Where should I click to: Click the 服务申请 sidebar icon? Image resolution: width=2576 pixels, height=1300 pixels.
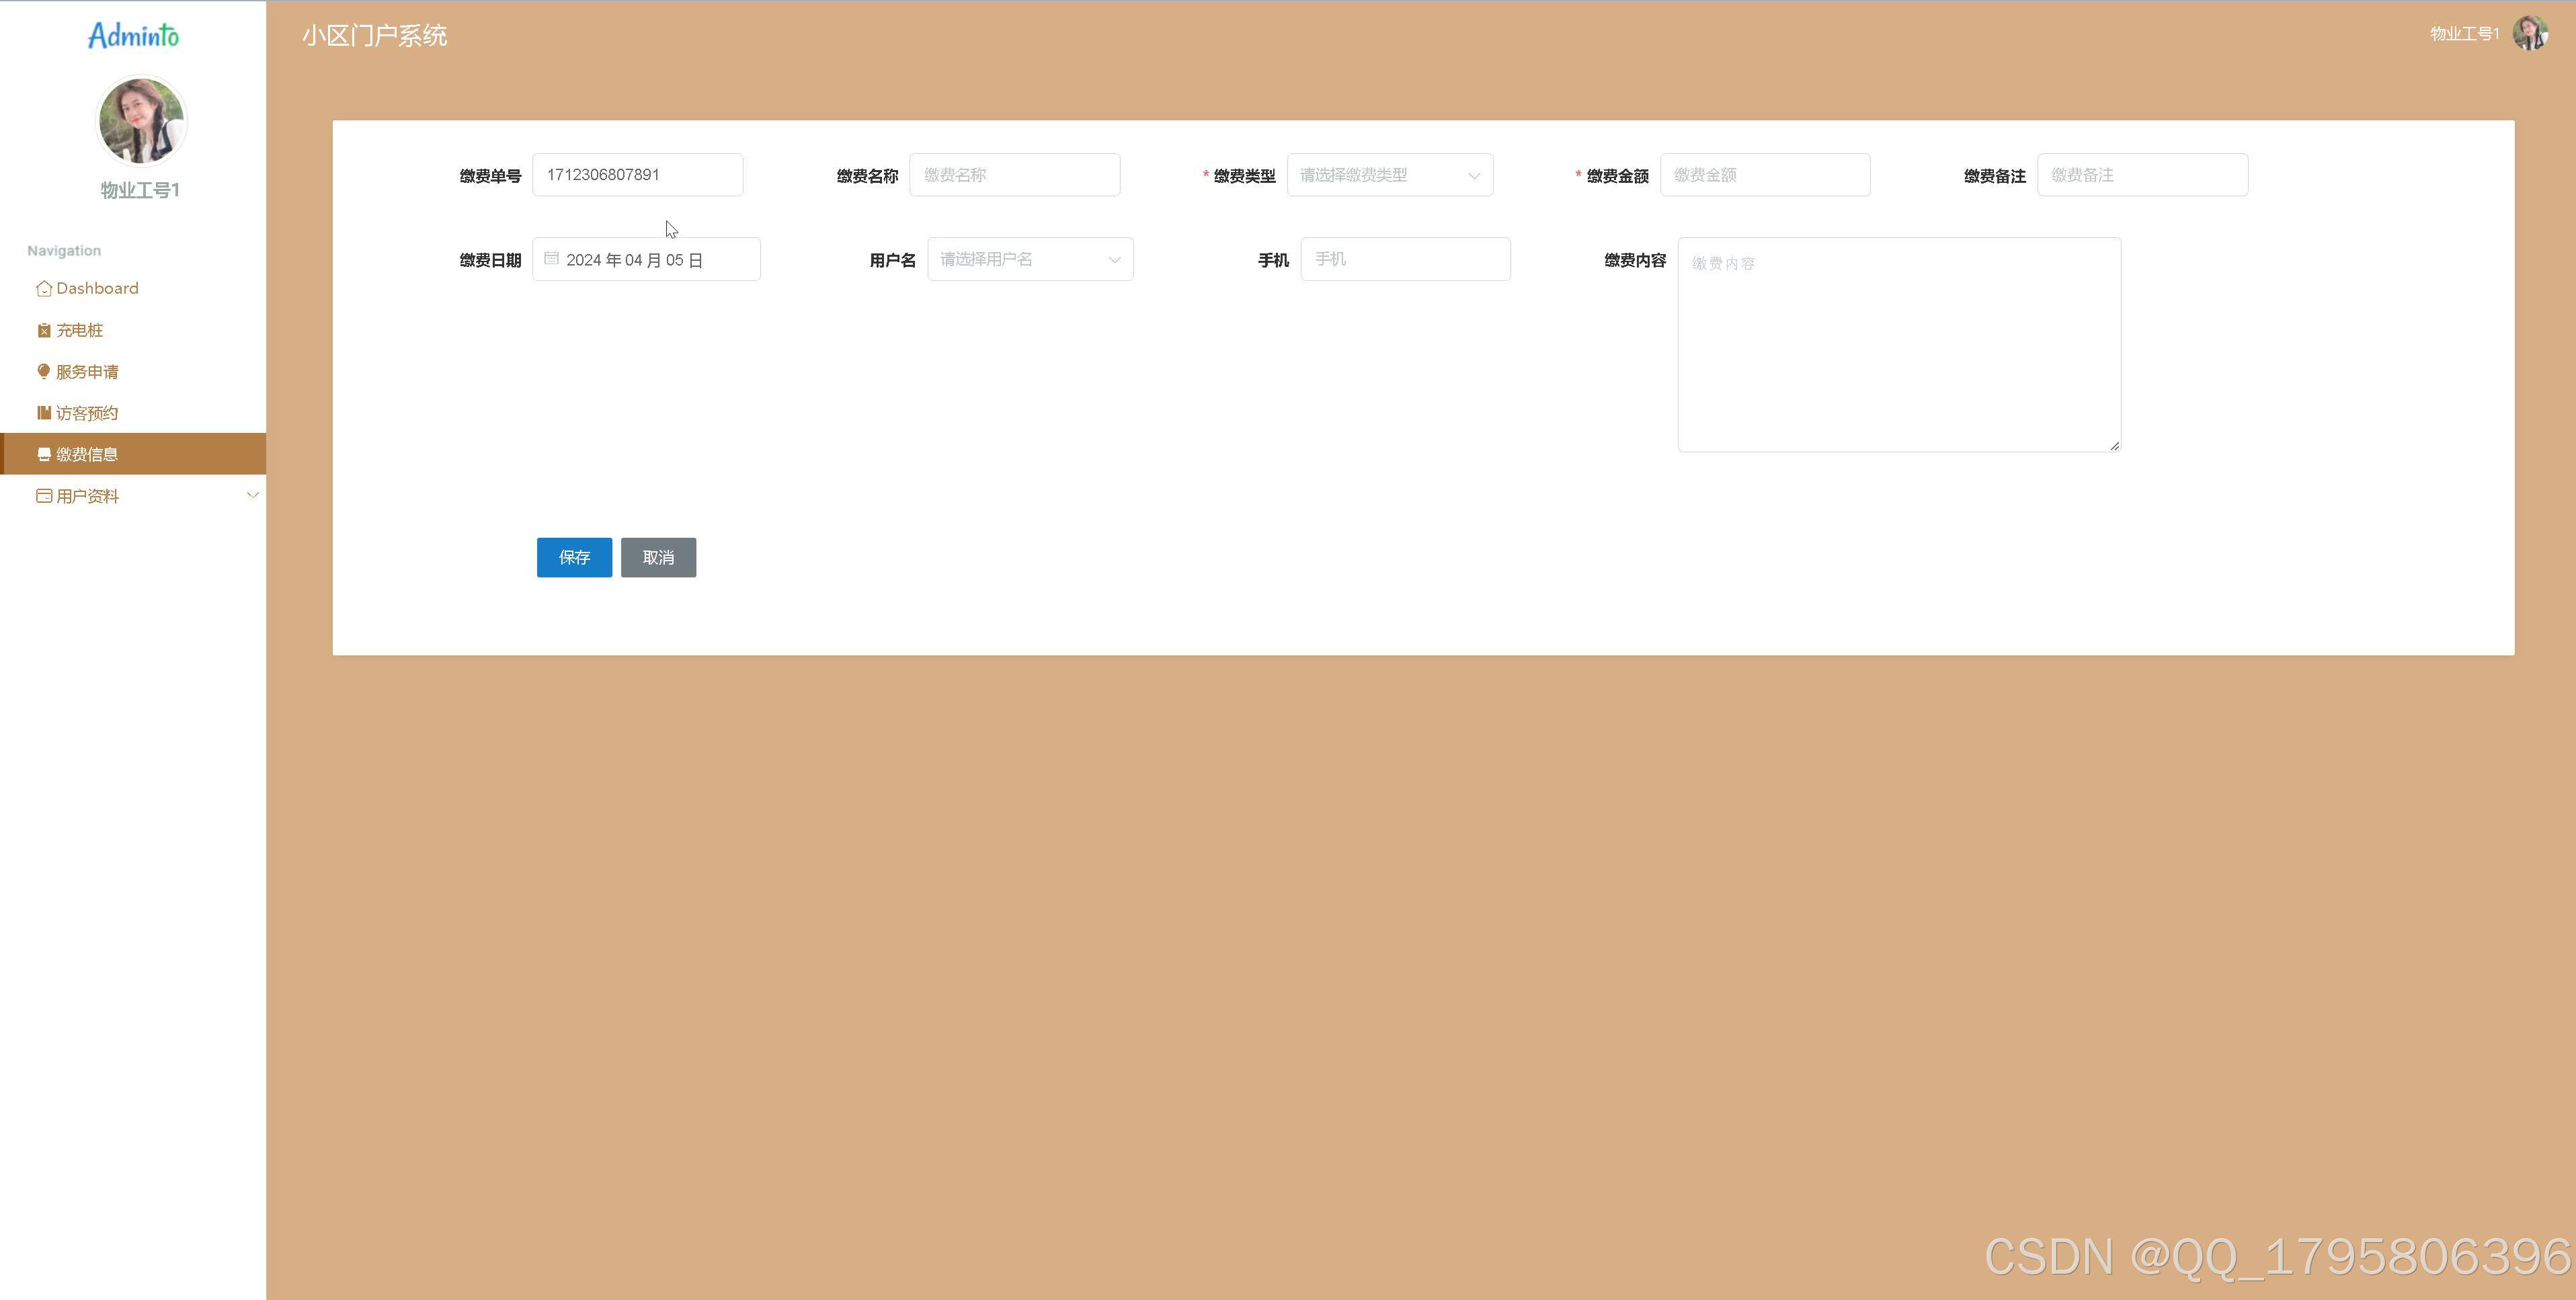tap(44, 372)
